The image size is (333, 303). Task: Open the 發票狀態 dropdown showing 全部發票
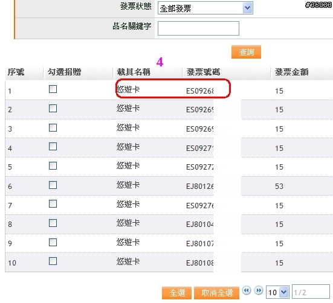tap(205, 8)
